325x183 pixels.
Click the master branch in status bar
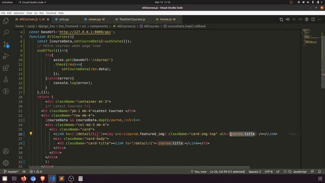11,172
